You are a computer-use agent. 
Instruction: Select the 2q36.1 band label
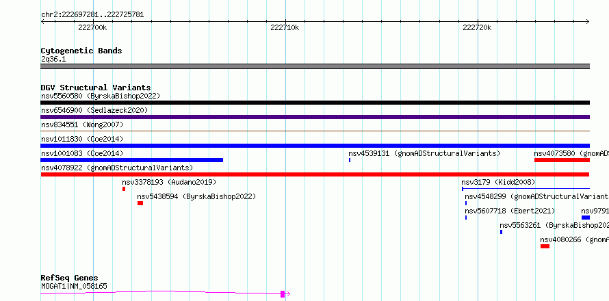53,59
